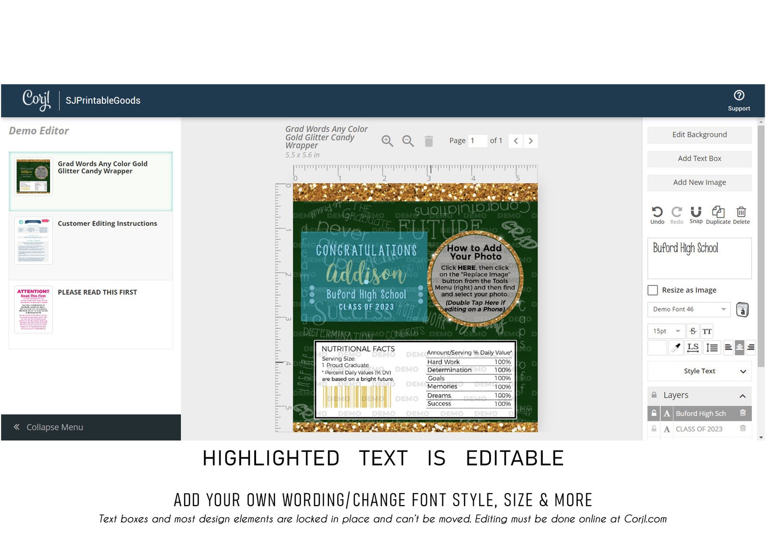Toggle all-caps TT formatting
Screen dimensions: 766x547
coord(707,331)
